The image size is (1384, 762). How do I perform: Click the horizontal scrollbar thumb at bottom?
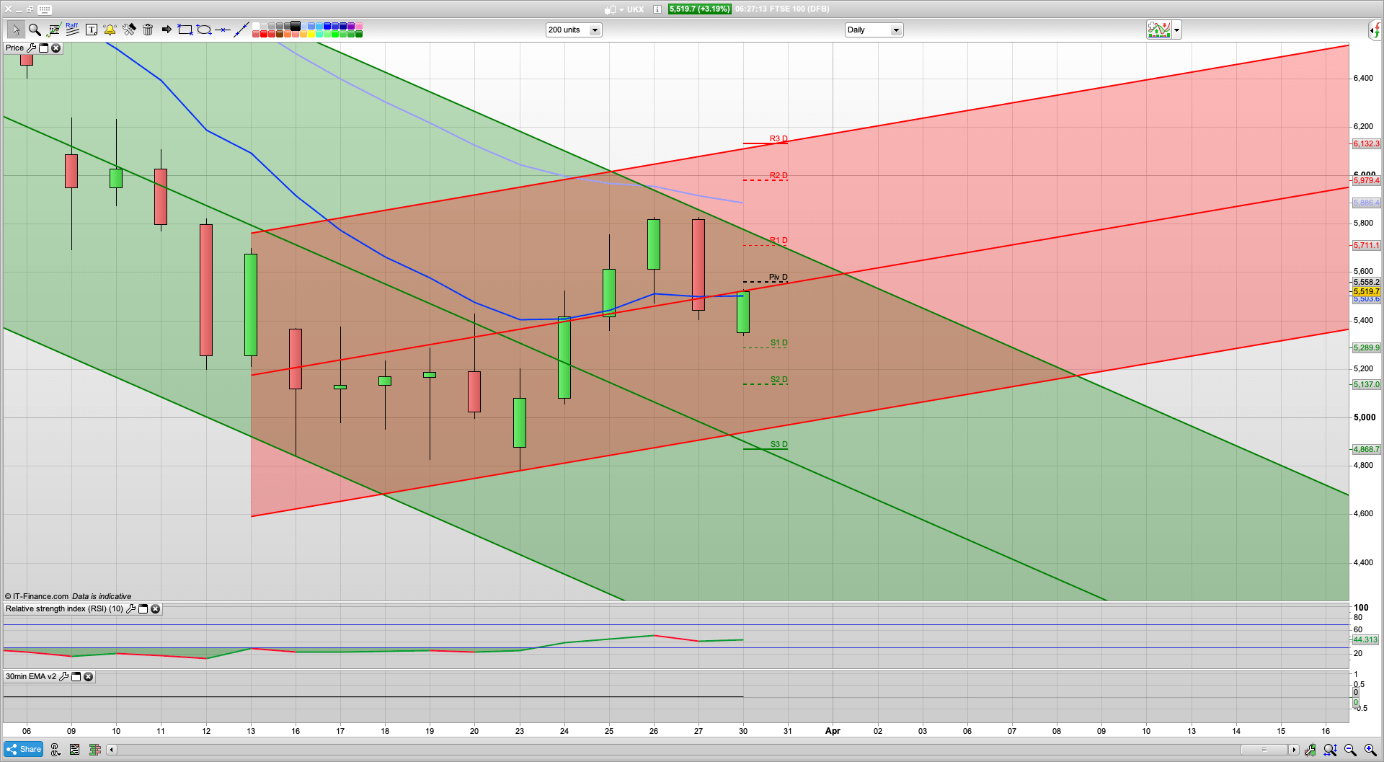(x=1264, y=750)
